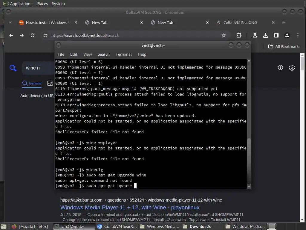
Task: Open Chrome Labs flask icon
Action: [x=255, y=35]
